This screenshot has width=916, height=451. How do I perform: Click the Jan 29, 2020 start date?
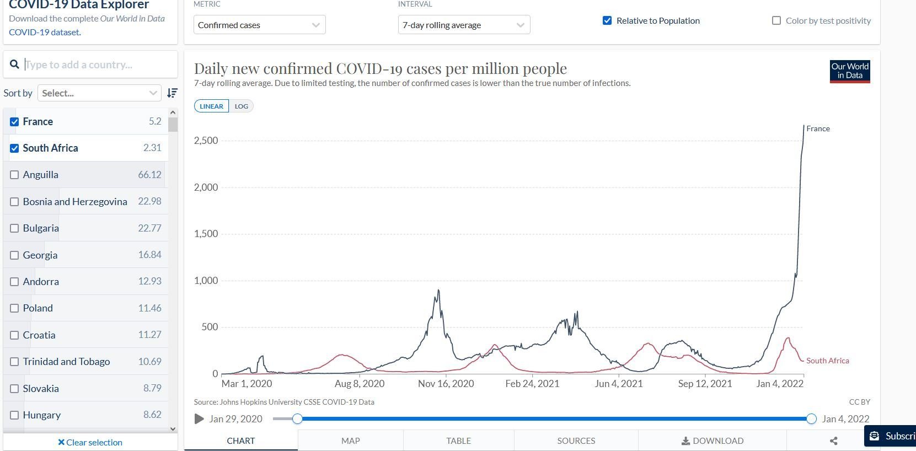point(235,419)
